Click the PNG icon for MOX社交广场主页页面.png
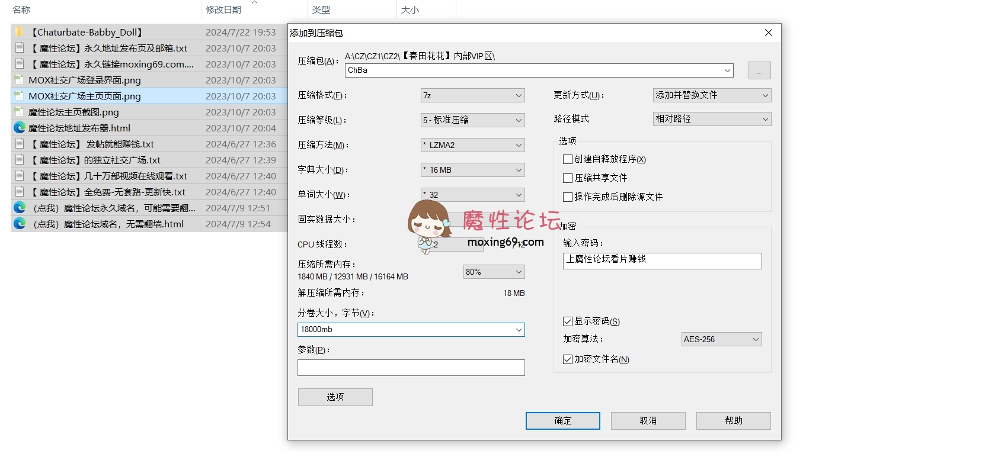Screen dimensions: 982x457 tap(20, 95)
